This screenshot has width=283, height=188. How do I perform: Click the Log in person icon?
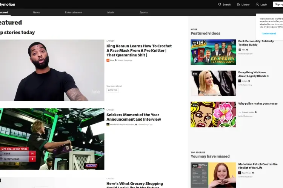tap(257, 4)
